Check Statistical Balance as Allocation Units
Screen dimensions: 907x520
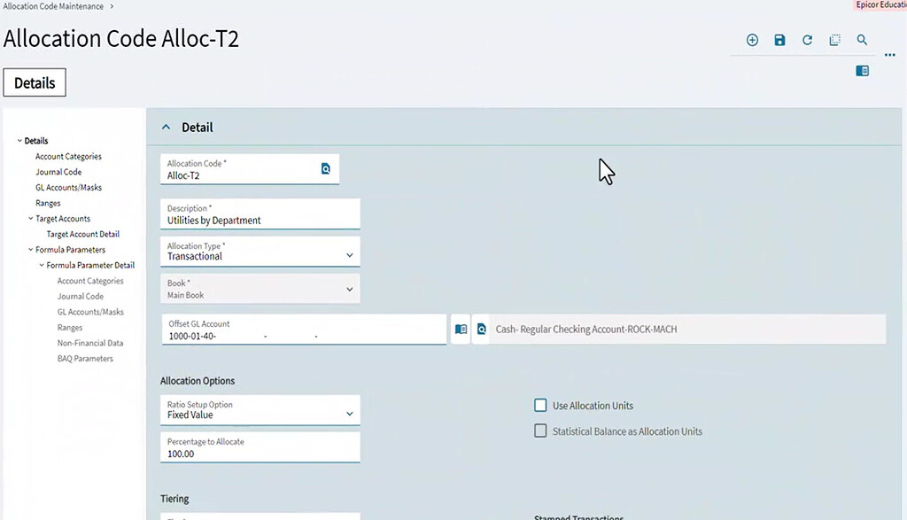[x=540, y=431]
